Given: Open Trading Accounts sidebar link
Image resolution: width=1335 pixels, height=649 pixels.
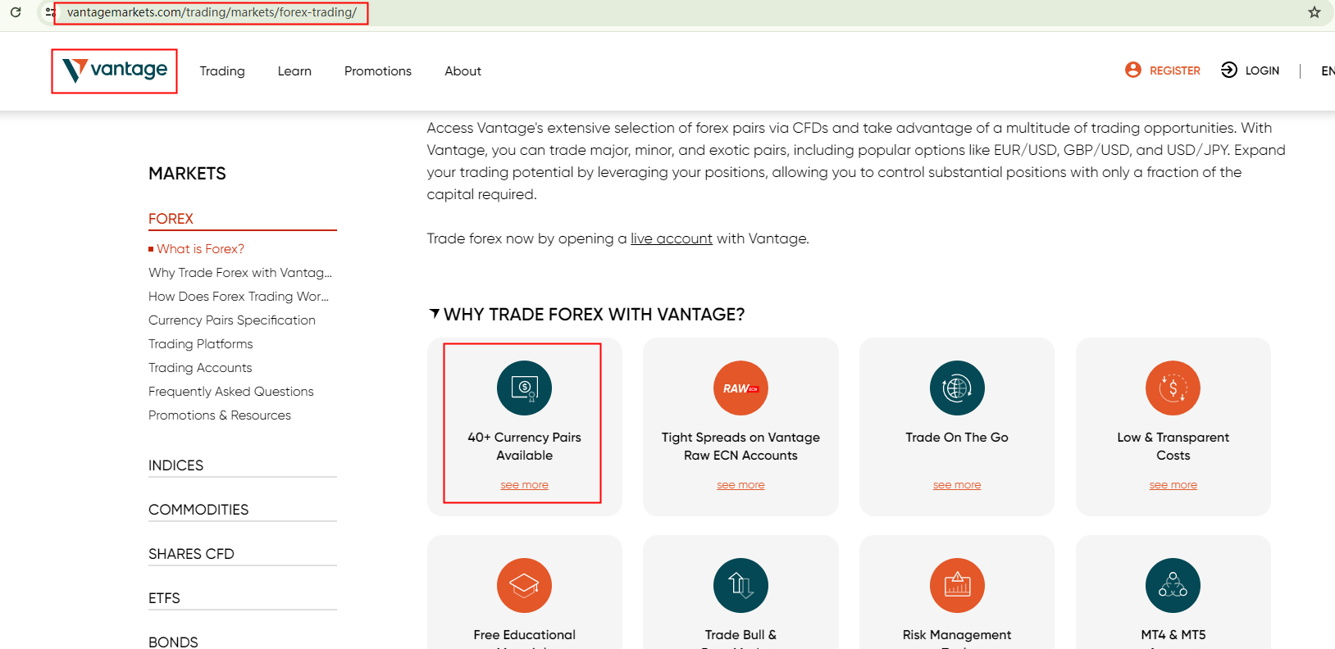Looking at the screenshot, I should point(200,368).
